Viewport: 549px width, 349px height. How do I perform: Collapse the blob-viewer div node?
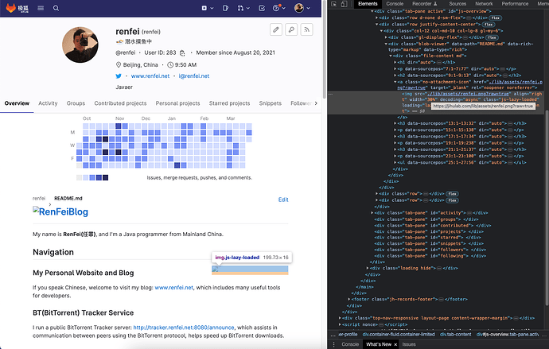click(386, 44)
